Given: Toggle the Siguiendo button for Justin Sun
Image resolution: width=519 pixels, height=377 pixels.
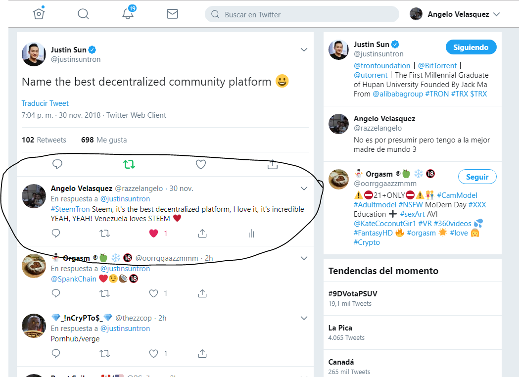Looking at the screenshot, I should click(471, 47).
